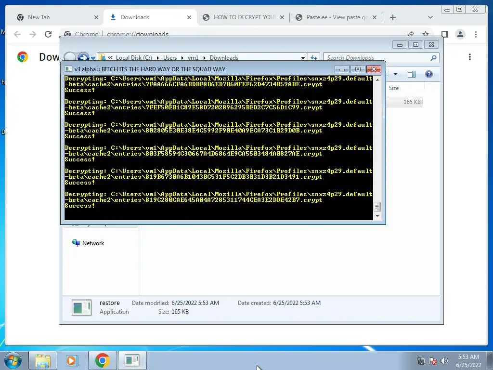Bookmark this page with star icon

(x=426, y=34)
